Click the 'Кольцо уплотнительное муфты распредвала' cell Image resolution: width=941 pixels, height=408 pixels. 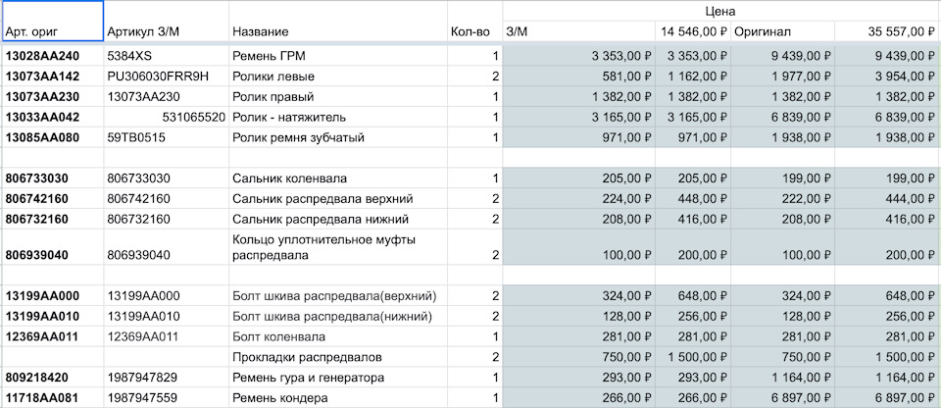[x=336, y=247]
